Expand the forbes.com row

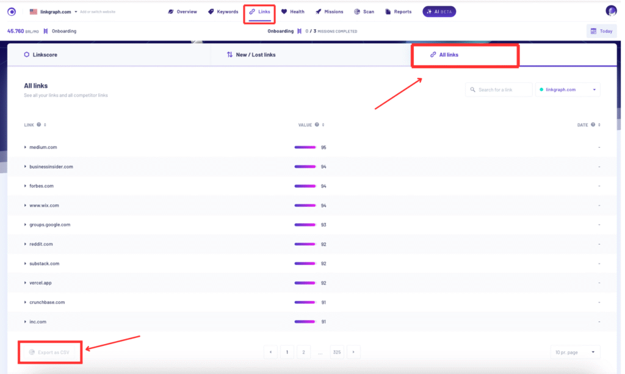(25, 186)
